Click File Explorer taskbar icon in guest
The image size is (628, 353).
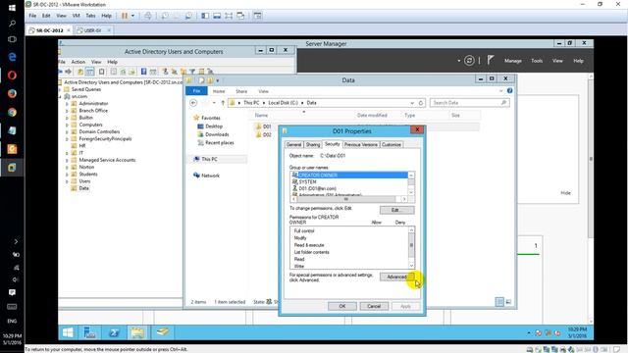(137, 332)
